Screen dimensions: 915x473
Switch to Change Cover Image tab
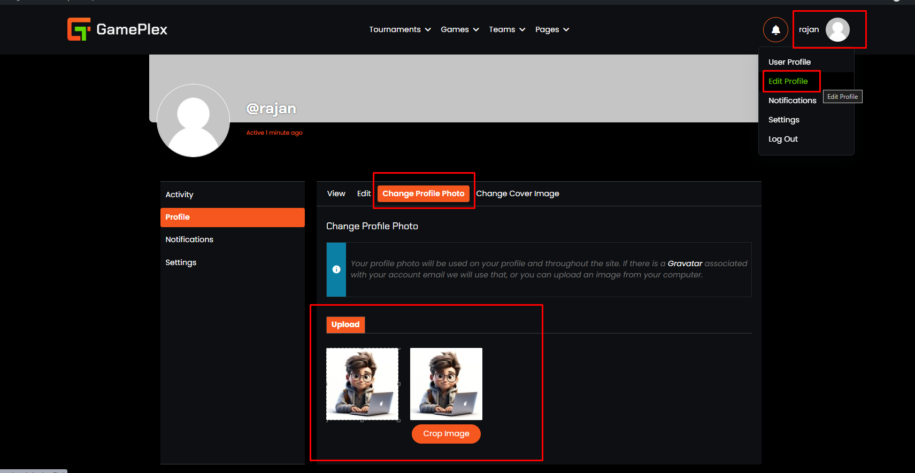point(517,193)
